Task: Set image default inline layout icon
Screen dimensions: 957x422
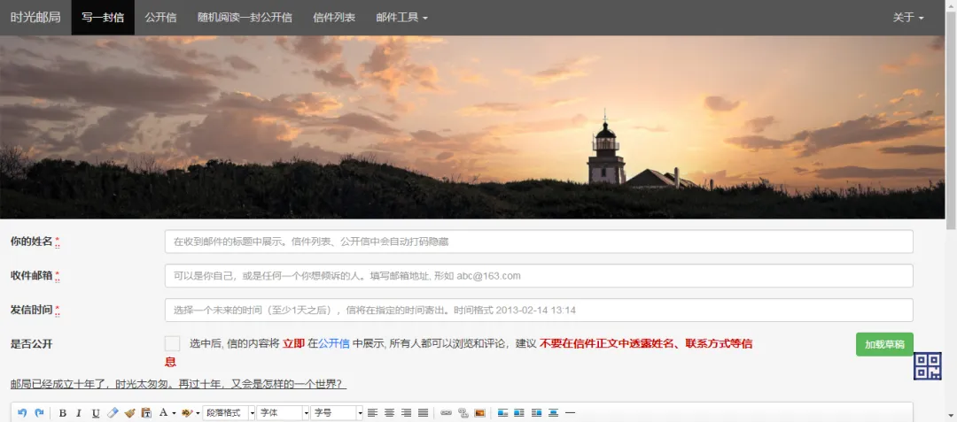Action: 503,413
